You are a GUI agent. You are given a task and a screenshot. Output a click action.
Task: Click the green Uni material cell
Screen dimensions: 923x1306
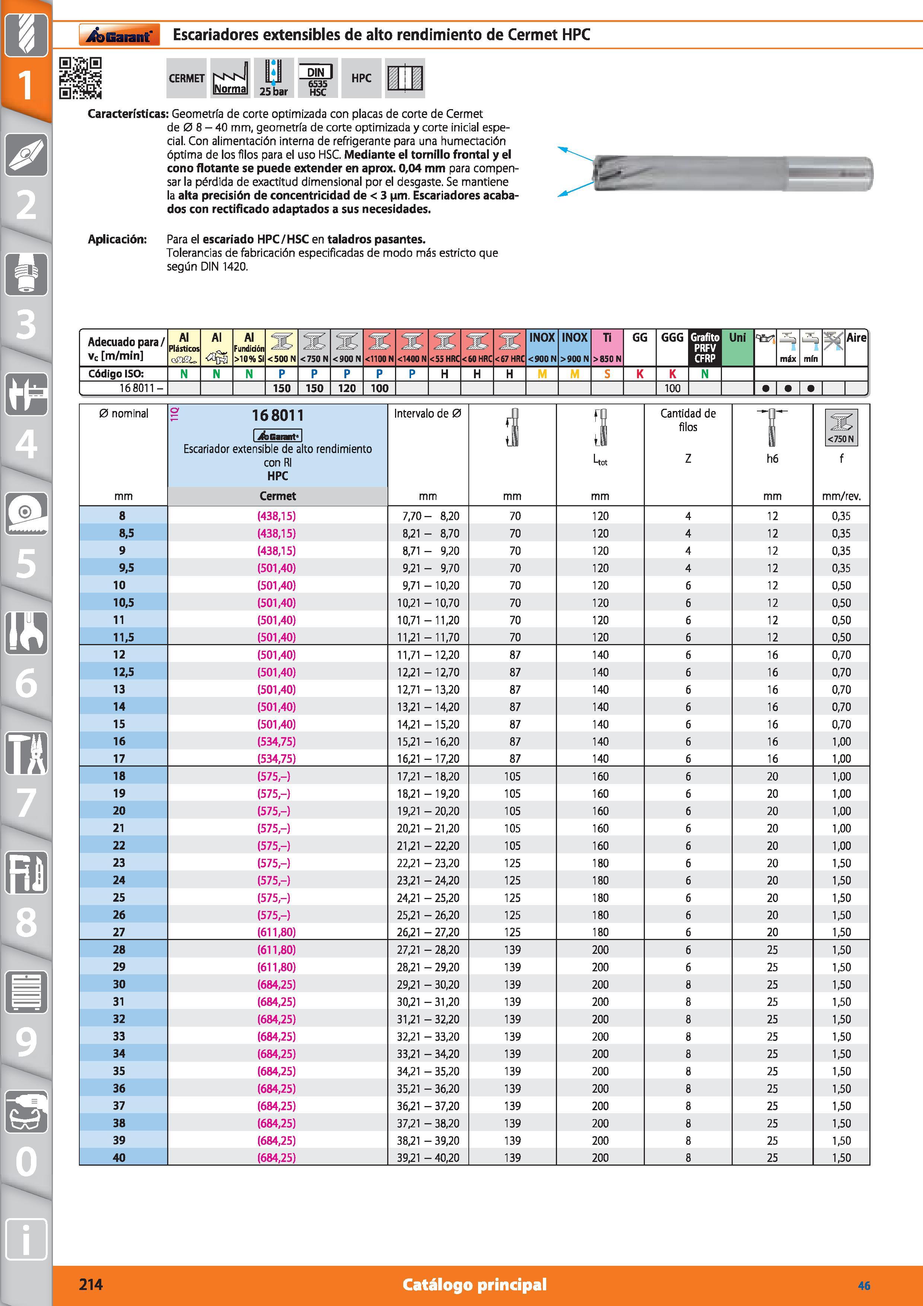point(738,348)
